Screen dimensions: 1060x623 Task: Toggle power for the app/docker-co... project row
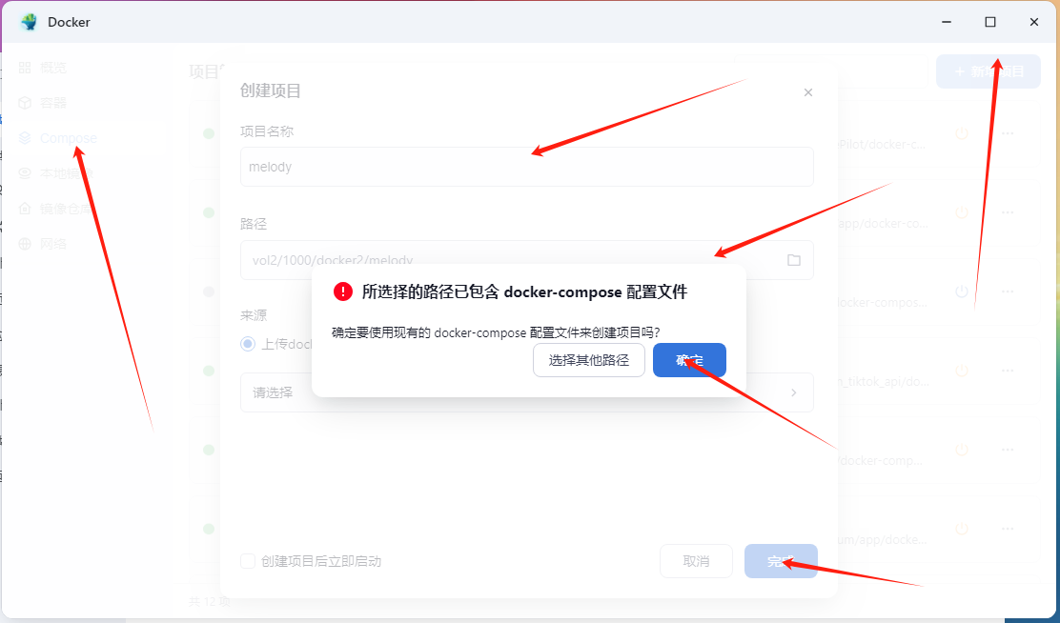coord(961,212)
